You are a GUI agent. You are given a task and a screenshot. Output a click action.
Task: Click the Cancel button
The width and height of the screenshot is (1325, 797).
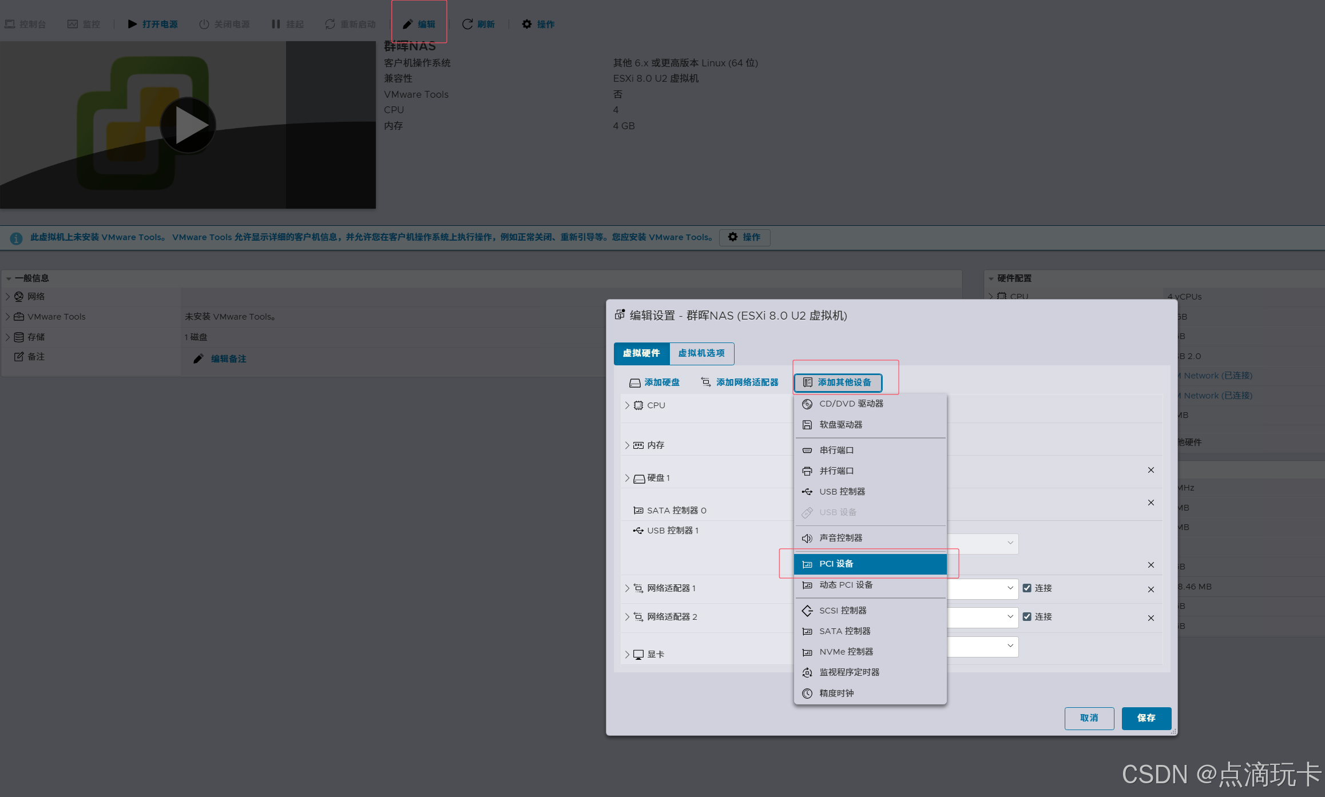click(x=1089, y=718)
